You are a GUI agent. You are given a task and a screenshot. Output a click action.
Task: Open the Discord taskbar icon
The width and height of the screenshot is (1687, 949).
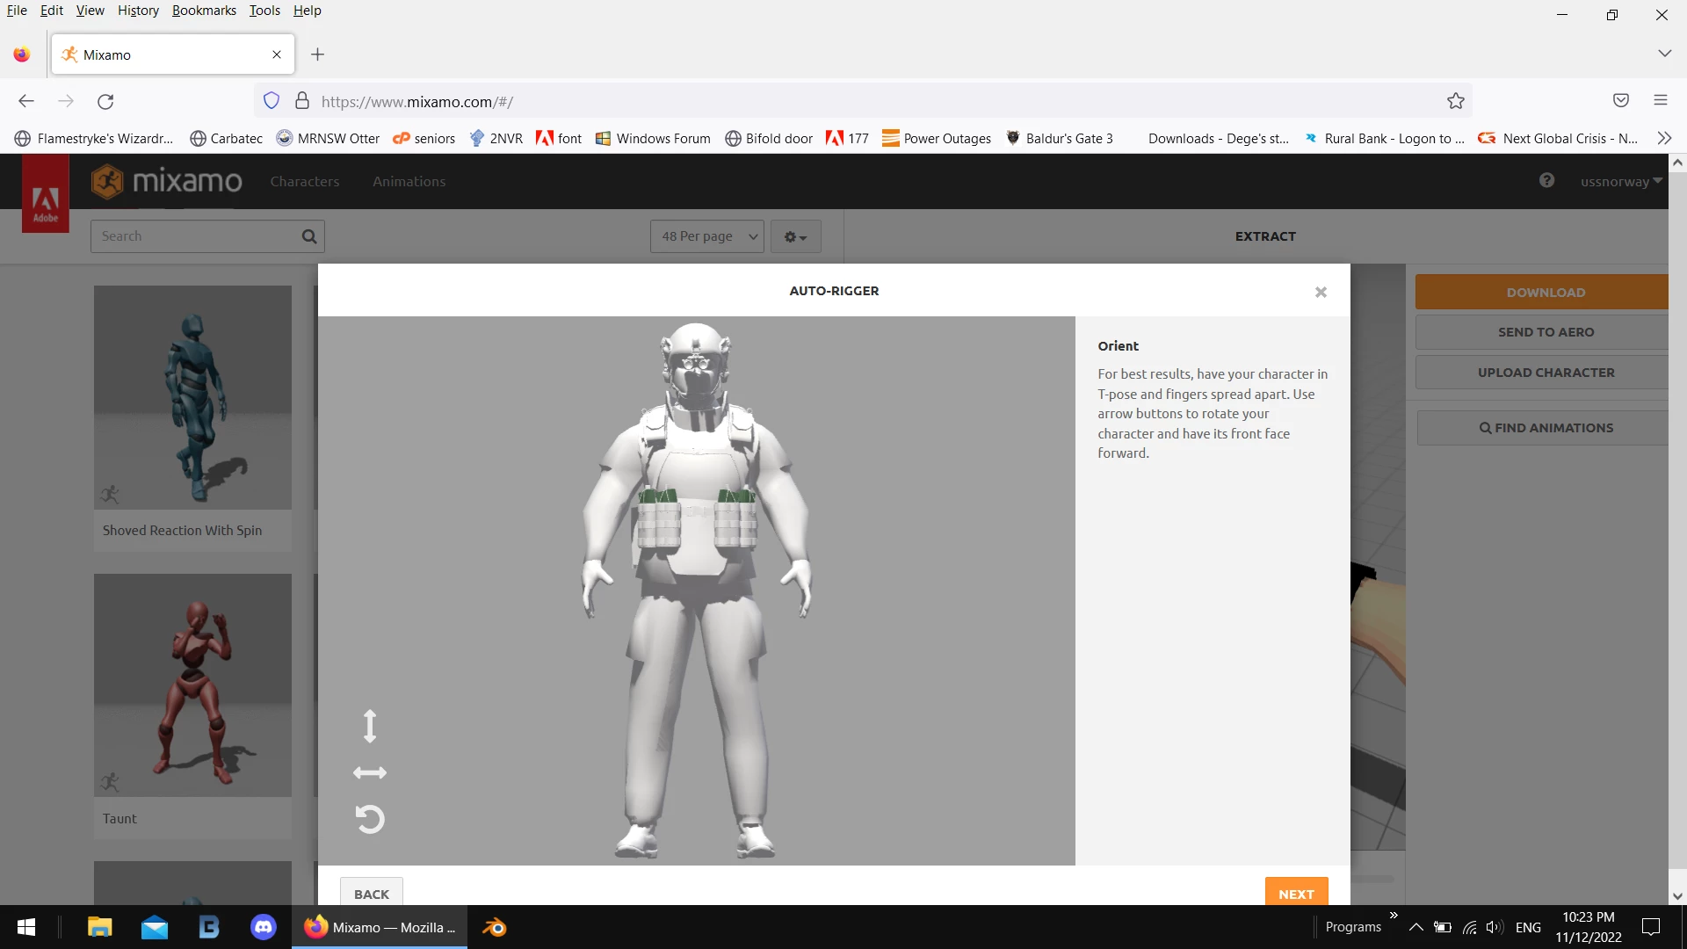tap(264, 927)
